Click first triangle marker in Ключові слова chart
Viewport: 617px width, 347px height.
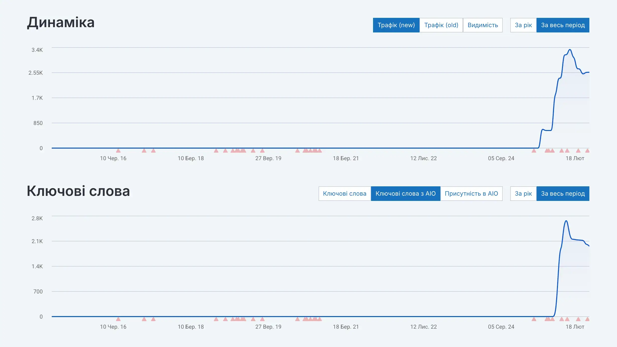[118, 319]
